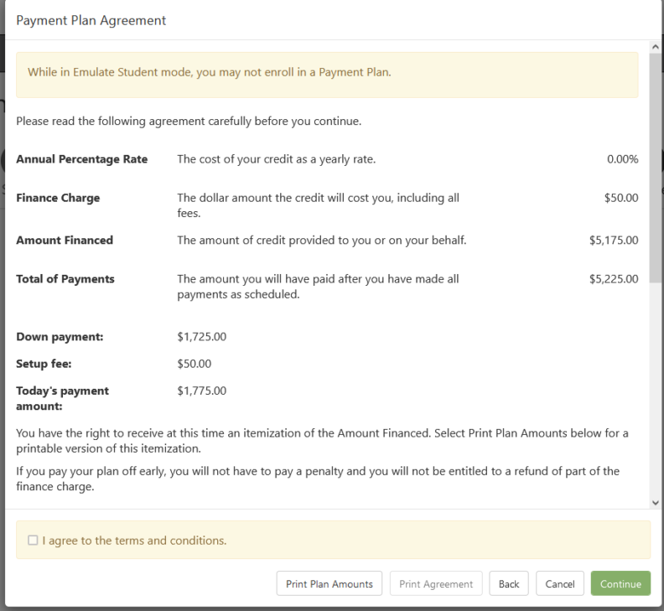Click the 'I agree to the terms' label text
The height and width of the screenshot is (611, 664).
tap(134, 541)
